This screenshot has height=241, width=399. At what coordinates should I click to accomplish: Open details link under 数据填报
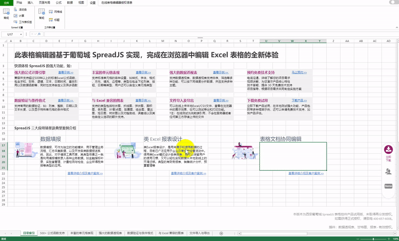(85, 173)
